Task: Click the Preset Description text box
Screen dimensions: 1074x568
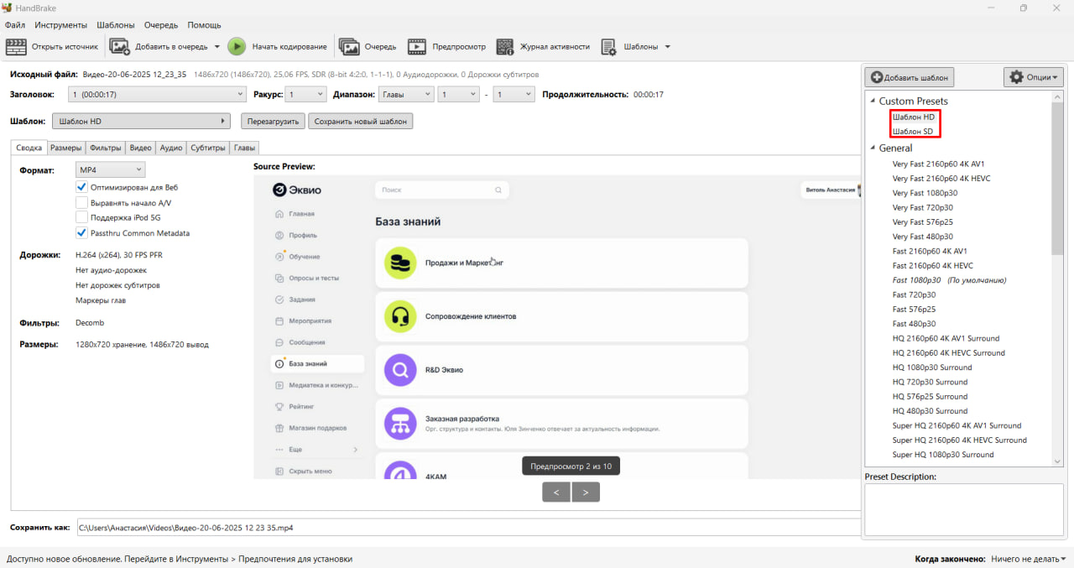Action: click(x=964, y=509)
